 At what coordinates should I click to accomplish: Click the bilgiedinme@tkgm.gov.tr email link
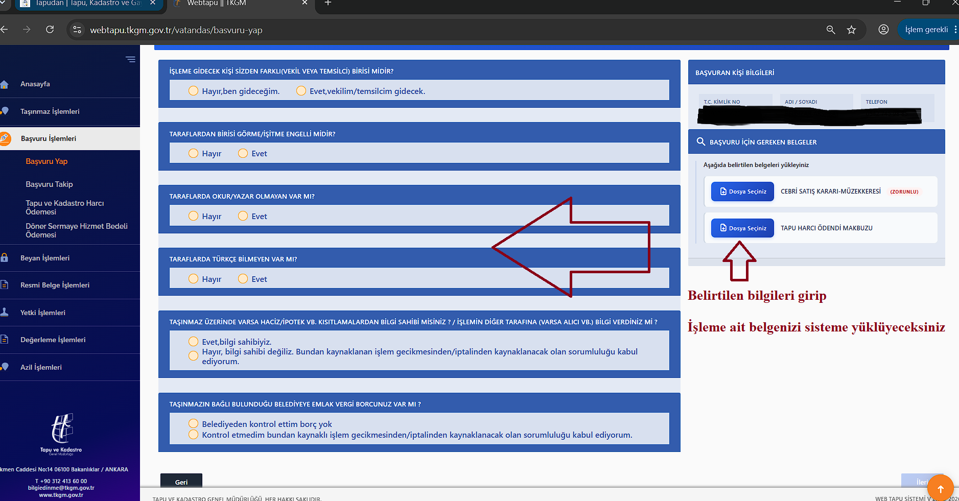coord(61,488)
